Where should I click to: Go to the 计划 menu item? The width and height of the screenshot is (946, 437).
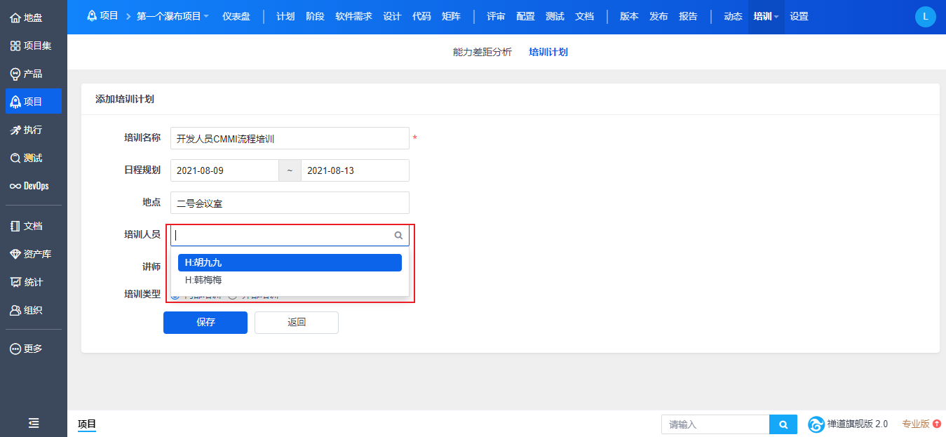pos(285,16)
